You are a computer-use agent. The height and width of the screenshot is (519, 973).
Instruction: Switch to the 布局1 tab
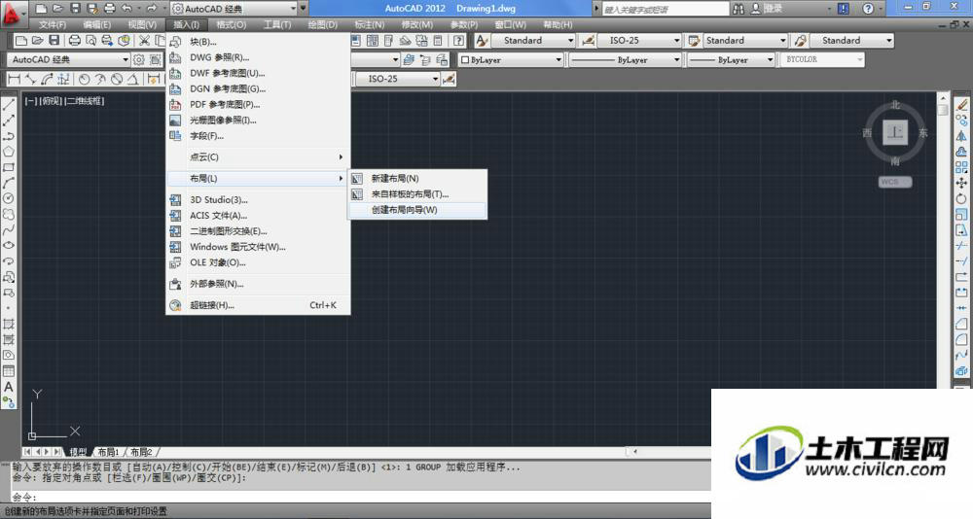pos(108,452)
